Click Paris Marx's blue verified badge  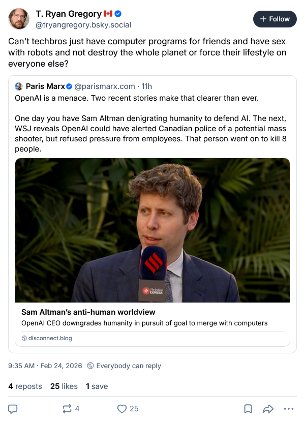point(70,86)
